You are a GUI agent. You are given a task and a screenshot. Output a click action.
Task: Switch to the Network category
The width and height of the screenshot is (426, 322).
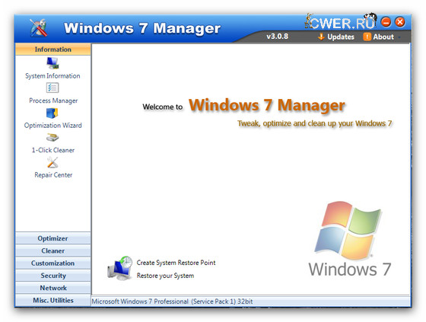(x=53, y=288)
